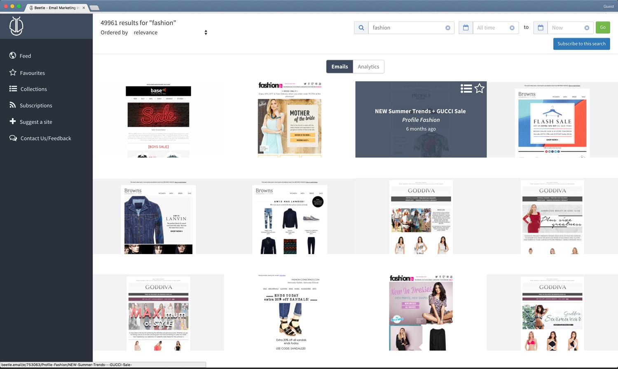Open the calendar for the end date
The width and height of the screenshot is (618, 369).
pyautogui.click(x=541, y=28)
